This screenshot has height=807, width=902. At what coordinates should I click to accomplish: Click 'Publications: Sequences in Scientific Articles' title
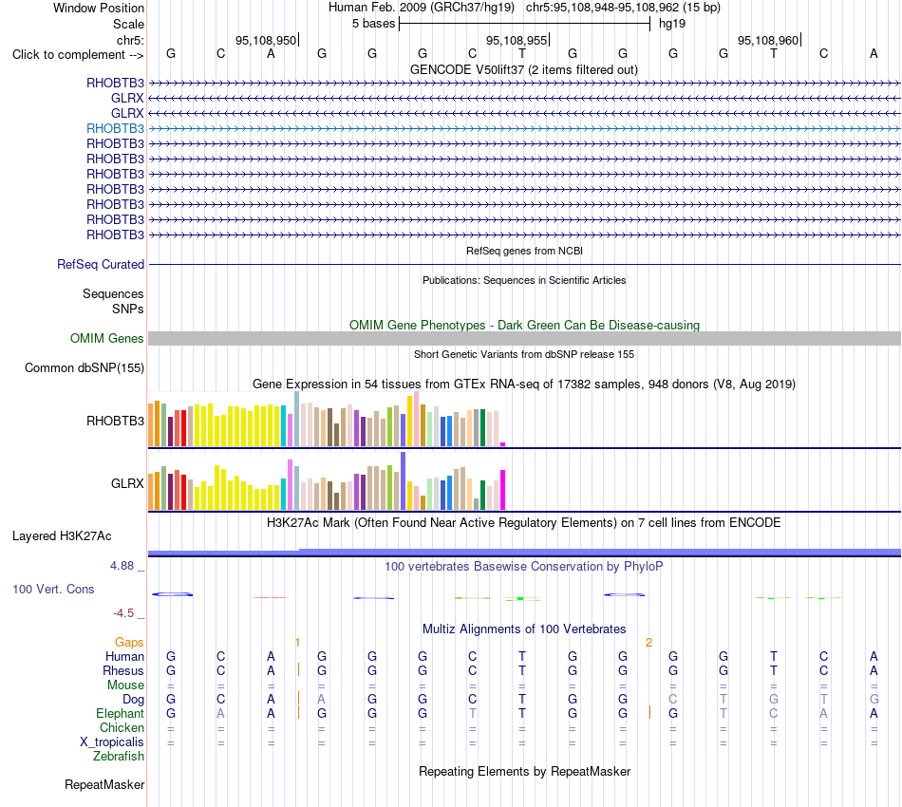[x=524, y=280]
